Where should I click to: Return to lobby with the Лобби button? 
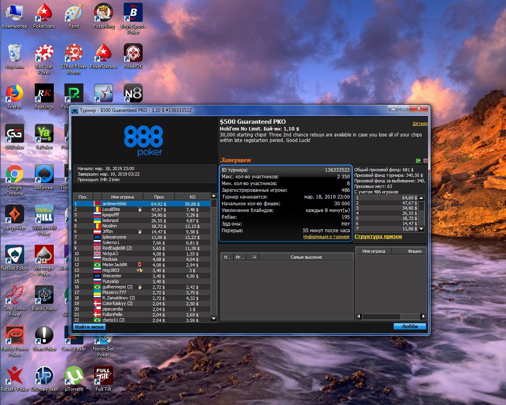[x=410, y=326]
